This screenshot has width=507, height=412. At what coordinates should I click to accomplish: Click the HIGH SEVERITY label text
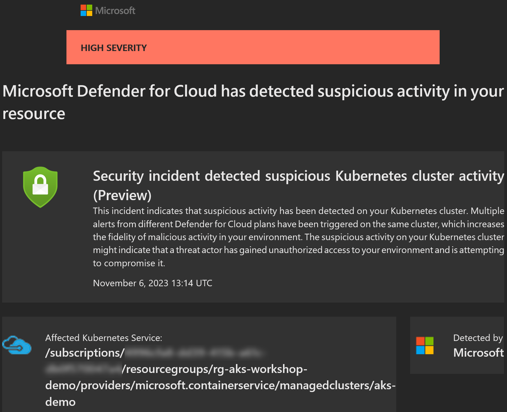[x=114, y=48]
